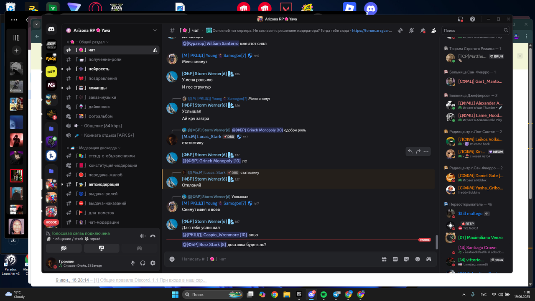Join Комната отдыха [AFK 5+] voice channel
535x301 pixels.
click(111, 135)
